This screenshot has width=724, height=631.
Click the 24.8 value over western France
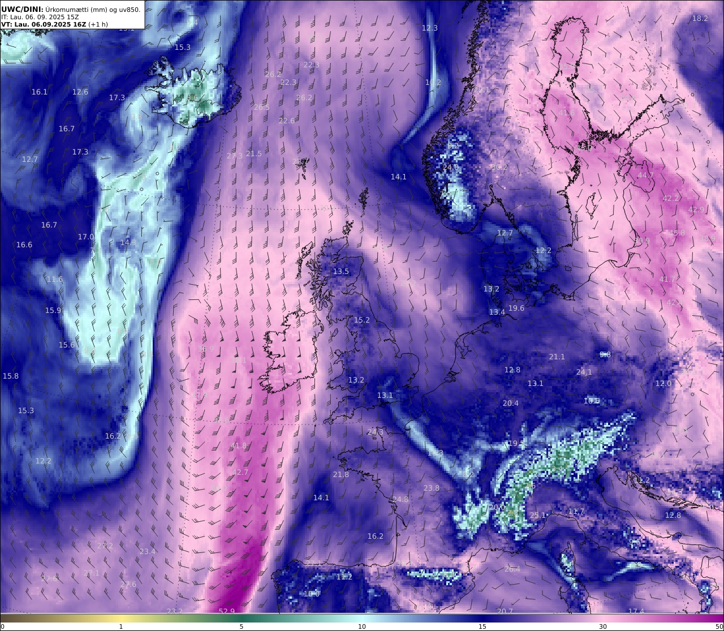[400, 499]
